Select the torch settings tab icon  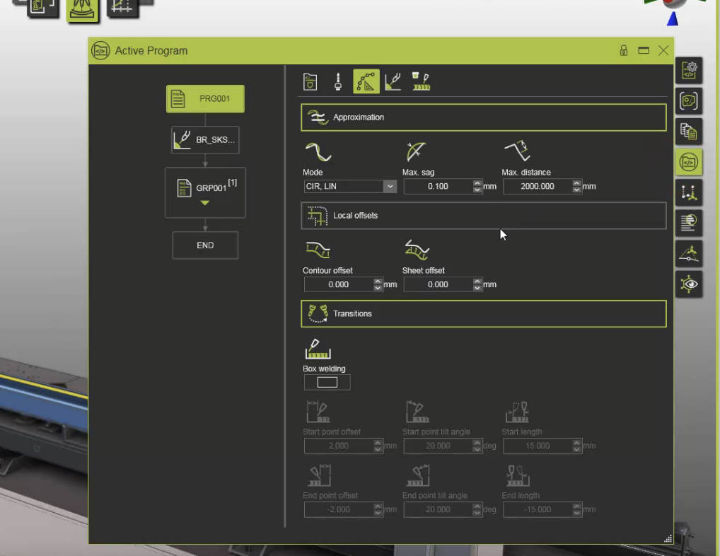338,81
